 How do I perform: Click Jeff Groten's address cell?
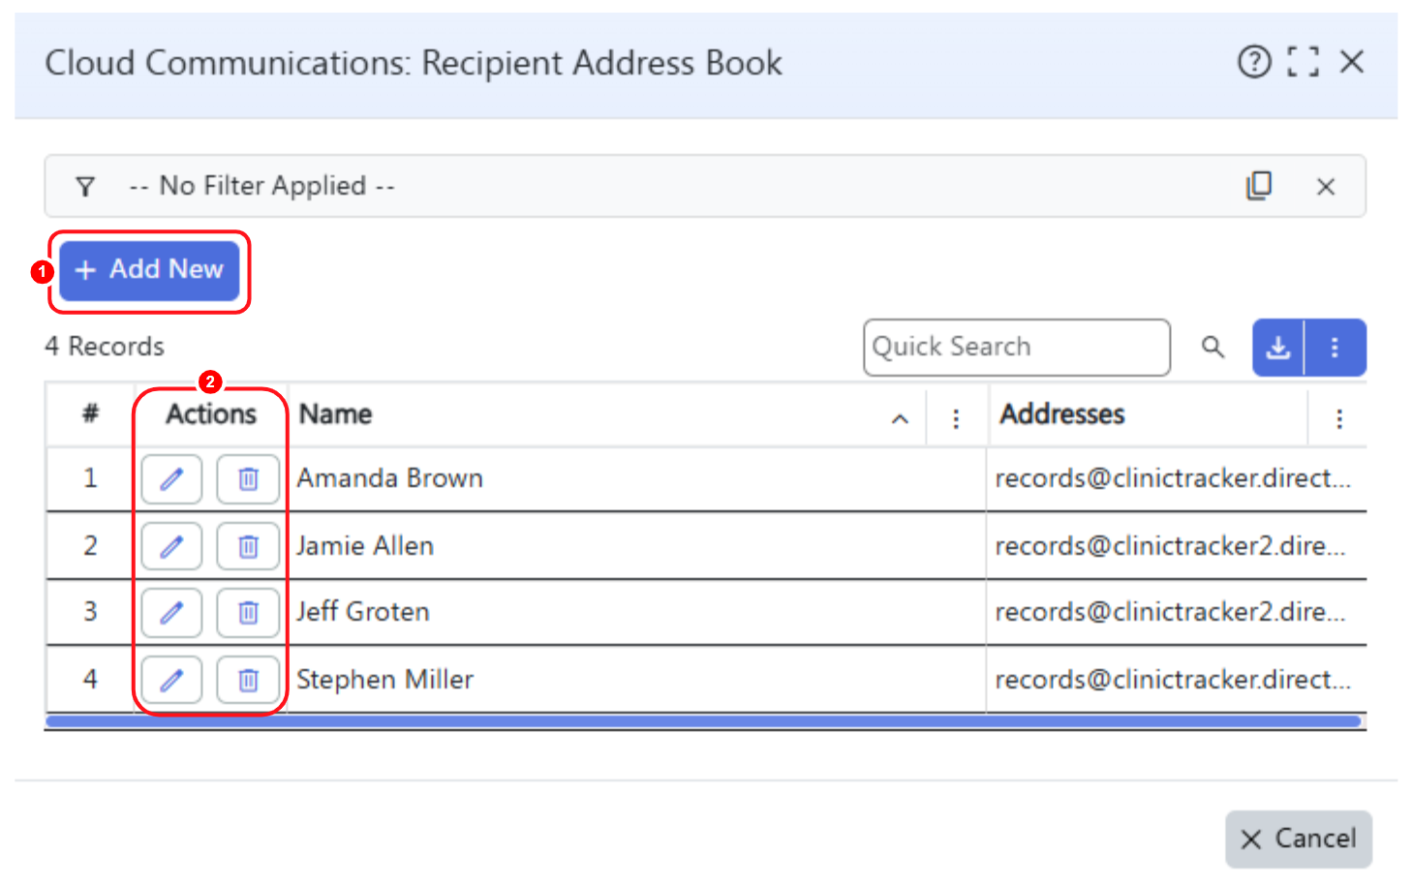click(x=1176, y=612)
